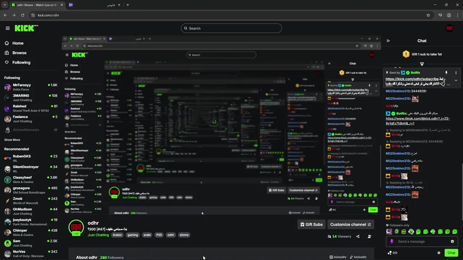Go to Browse in sidebar
Screen dimensions: 463x260
16,53
